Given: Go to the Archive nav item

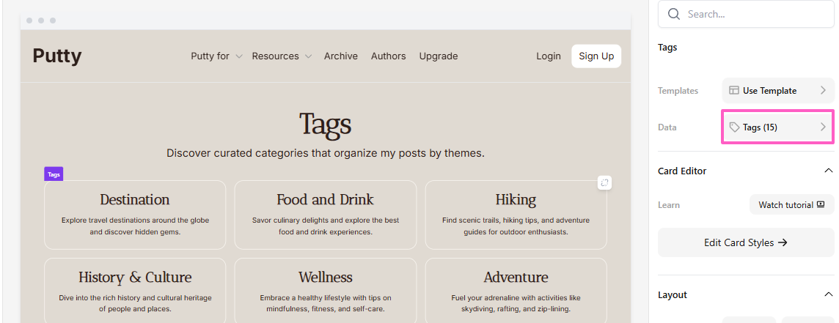Looking at the screenshot, I should (341, 56).
